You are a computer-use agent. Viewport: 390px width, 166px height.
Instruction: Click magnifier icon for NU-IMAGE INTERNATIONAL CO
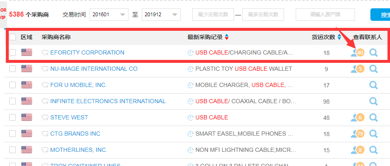point(374,69)
